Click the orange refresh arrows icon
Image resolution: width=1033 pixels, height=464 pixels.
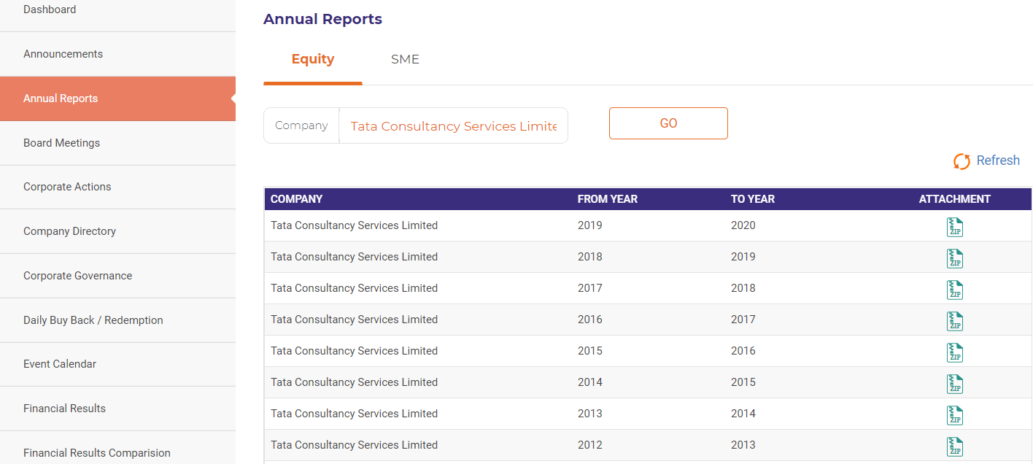click(962, 161)
